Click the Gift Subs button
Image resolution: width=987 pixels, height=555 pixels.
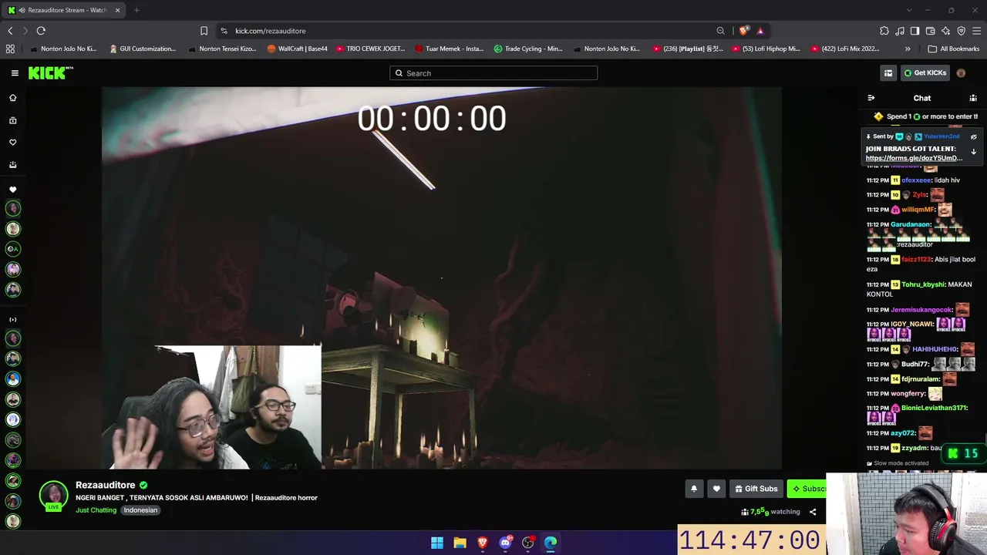756,489
